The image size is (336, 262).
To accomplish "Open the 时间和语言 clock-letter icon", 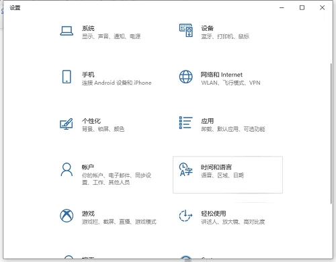I will coord(185,169).
